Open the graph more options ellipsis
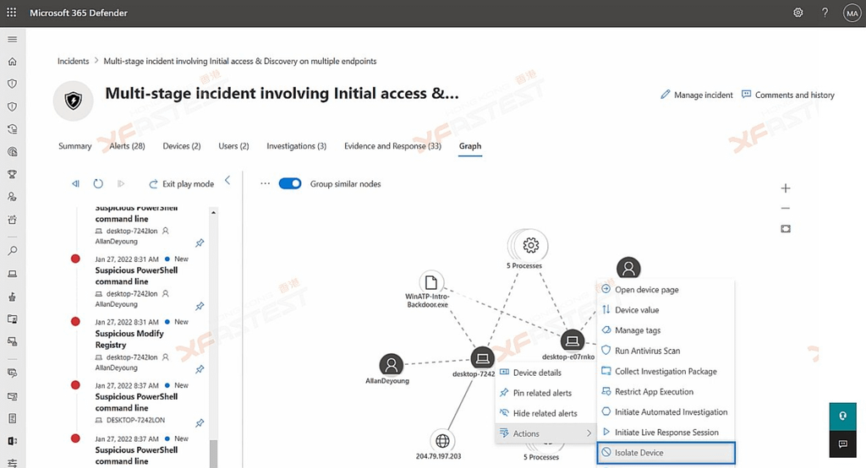The height and width of the screenshot is (468, 866). 265,184
